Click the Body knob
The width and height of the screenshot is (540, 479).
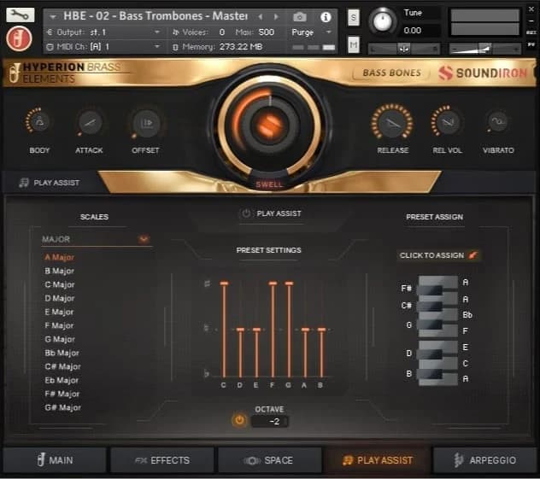[x=39, y=123]
